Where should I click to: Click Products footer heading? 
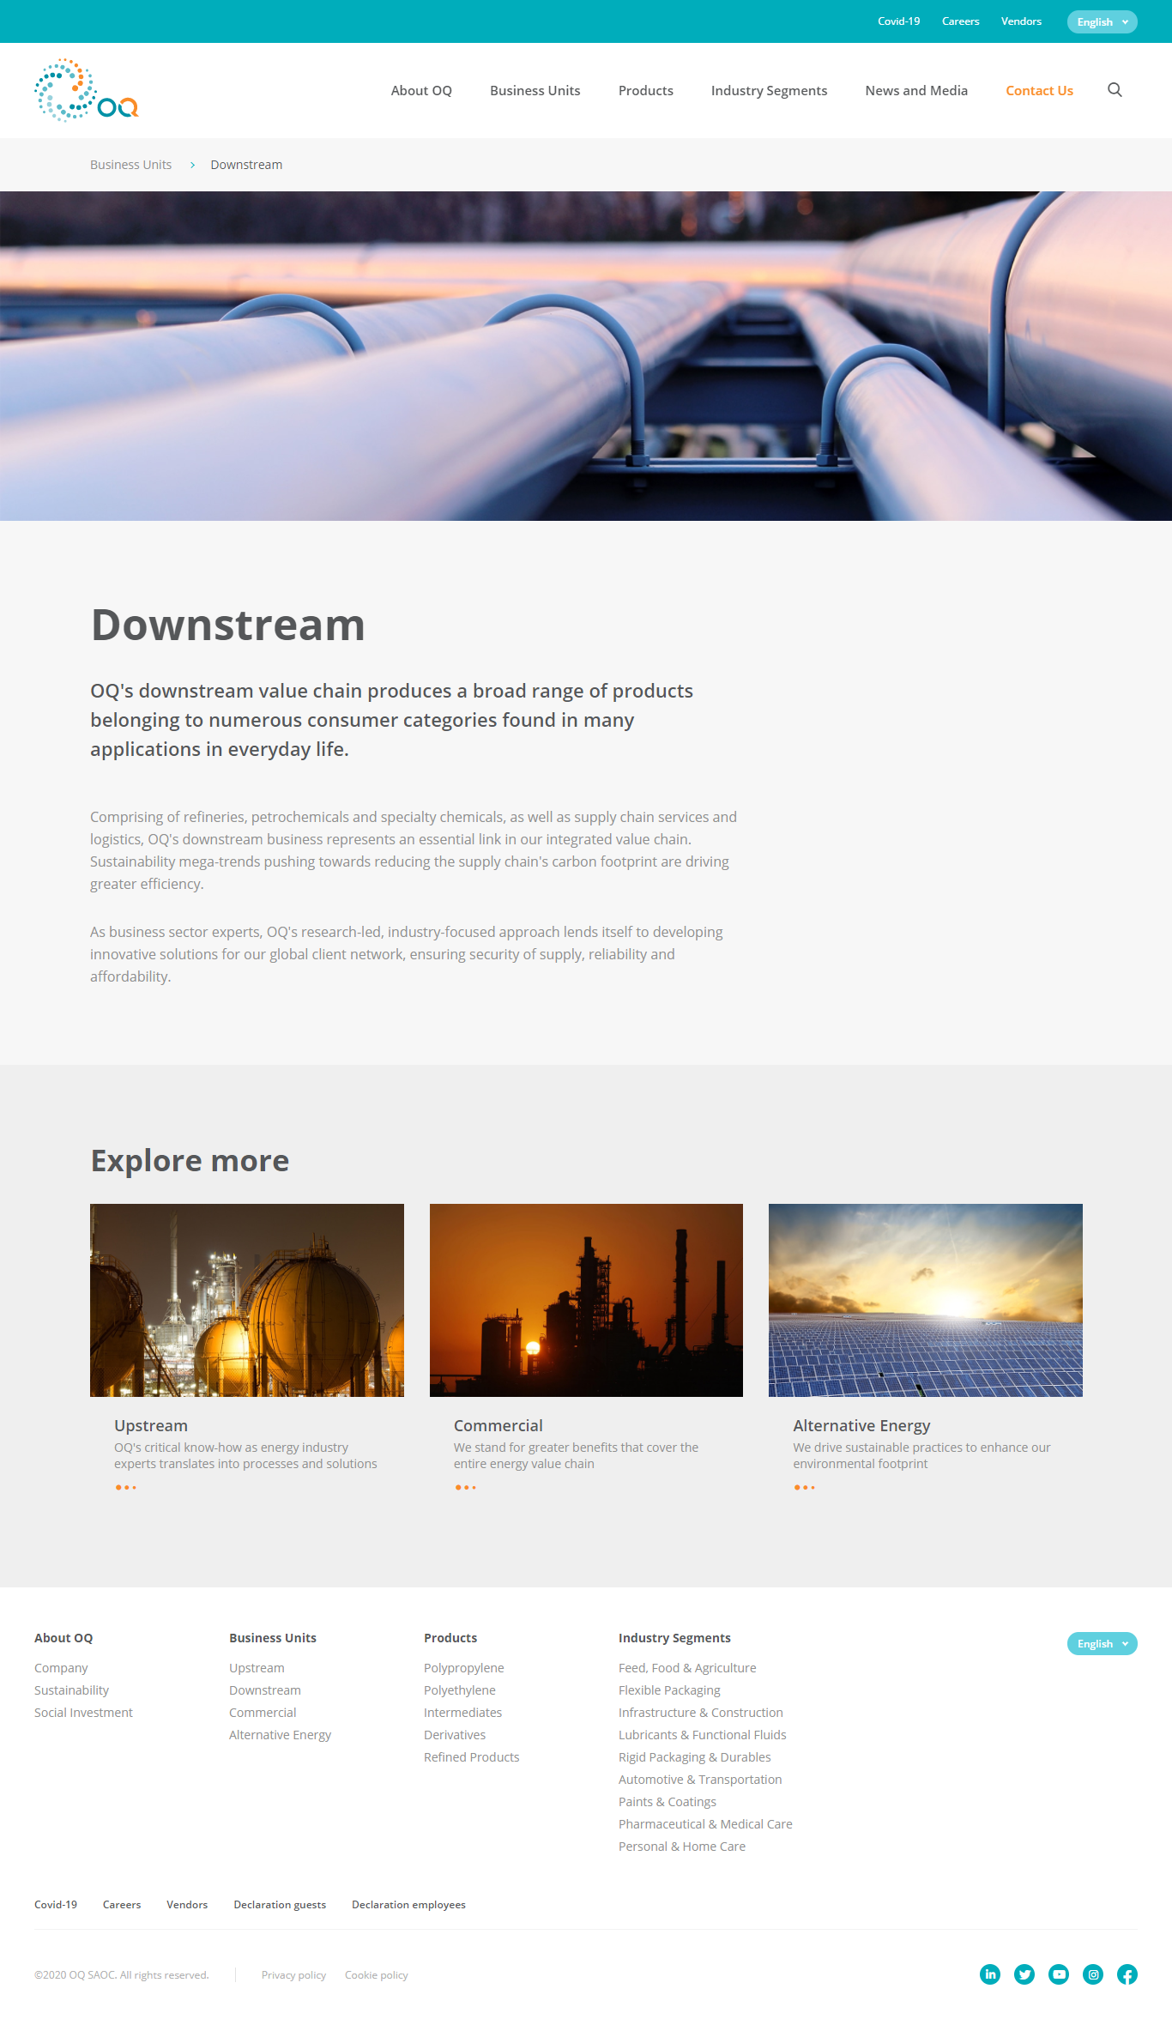[450, 1638]
